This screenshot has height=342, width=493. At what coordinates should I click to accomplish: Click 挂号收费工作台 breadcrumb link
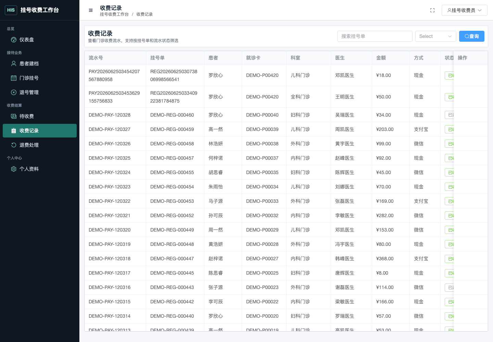pyautogui.click(x=114, y=14)
